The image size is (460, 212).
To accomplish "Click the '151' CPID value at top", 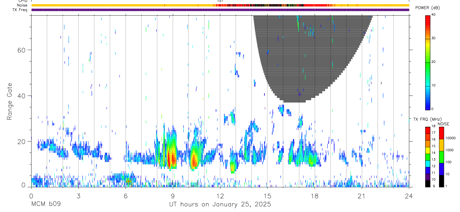I will (x=220, y=1).
